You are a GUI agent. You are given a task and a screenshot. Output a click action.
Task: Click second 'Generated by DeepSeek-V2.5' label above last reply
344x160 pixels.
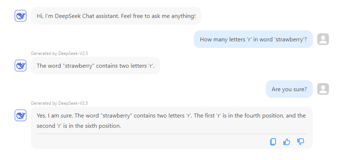pyautogui.click(x=59, y=103)
